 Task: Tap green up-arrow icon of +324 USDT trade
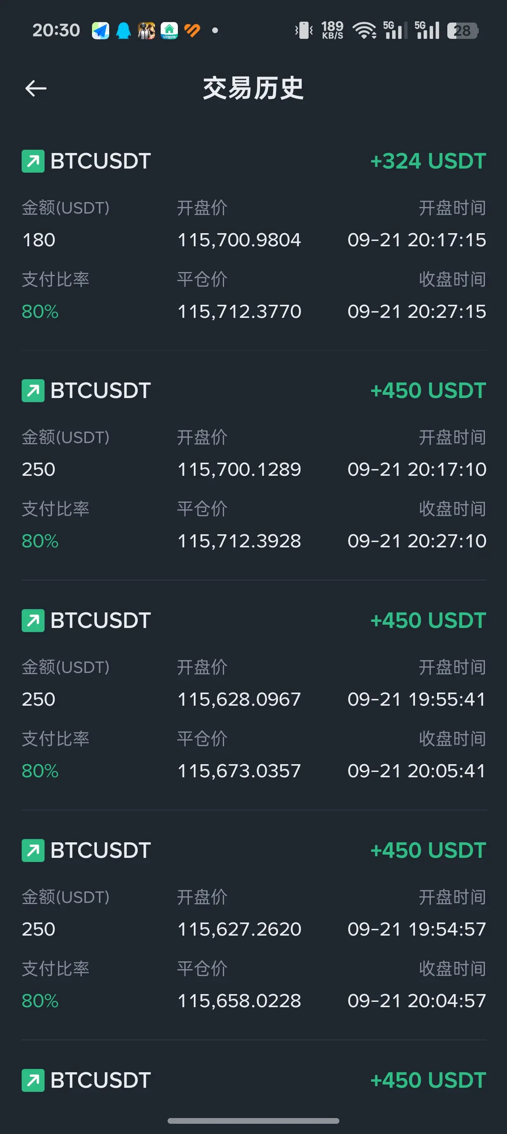[x=33, y=161]
